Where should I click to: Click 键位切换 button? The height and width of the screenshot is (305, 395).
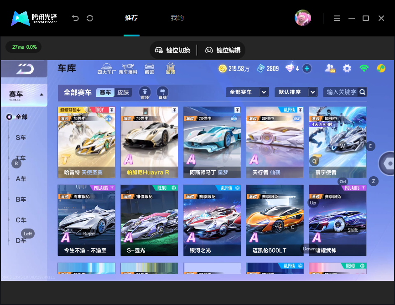[172, 50]
